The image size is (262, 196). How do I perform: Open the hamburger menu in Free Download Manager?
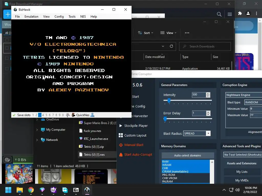230,14
